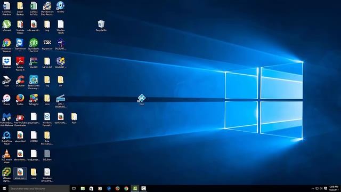
Task: Select the Columbia Ave.docx Word file
Action: 7,9
